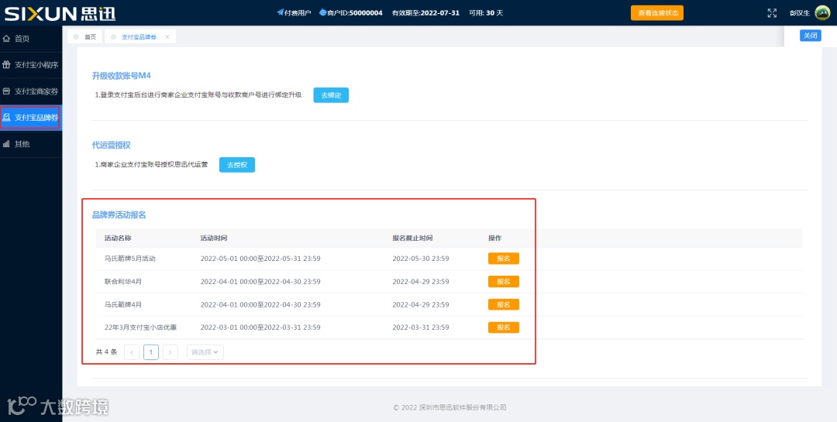The width and height of the screenshot is (837, 422).
Task: Select 首页 in sidebar menu
Action: coord(31,39)
